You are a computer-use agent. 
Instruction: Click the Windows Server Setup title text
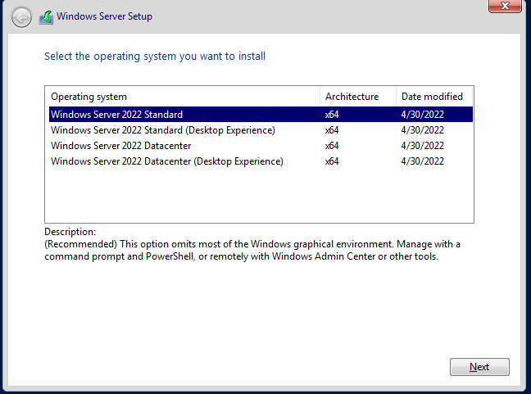click(x=104, y=16)
